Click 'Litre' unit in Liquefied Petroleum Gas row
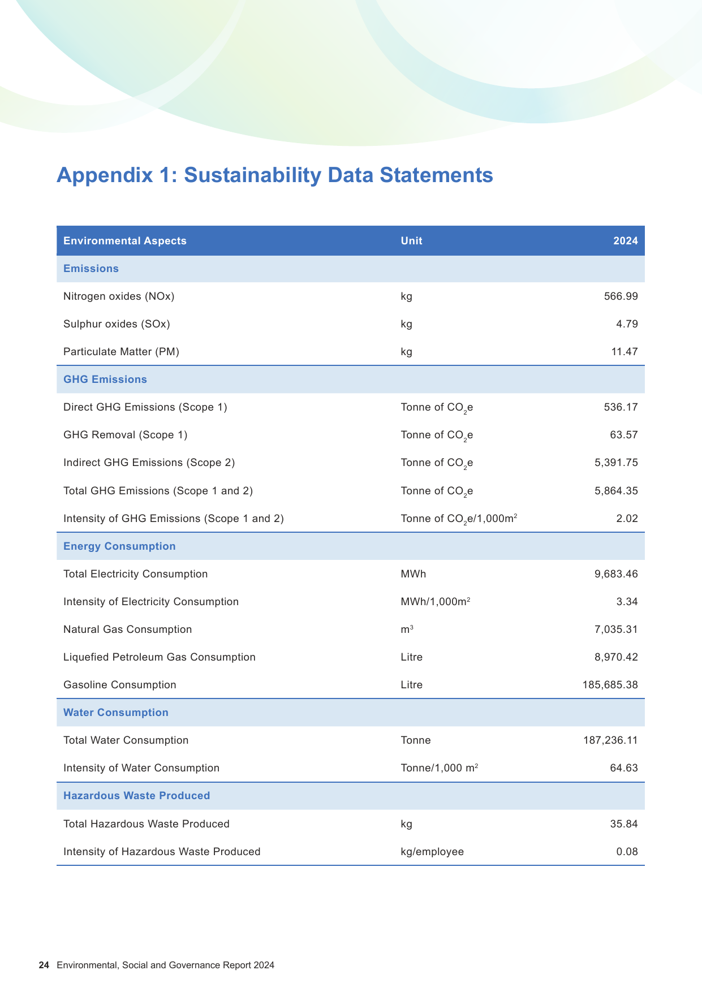702x992 pixels. (x=411, y=657)
